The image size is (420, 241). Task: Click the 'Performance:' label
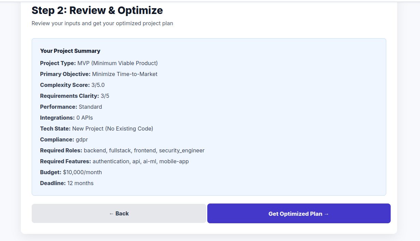(59, 107)
